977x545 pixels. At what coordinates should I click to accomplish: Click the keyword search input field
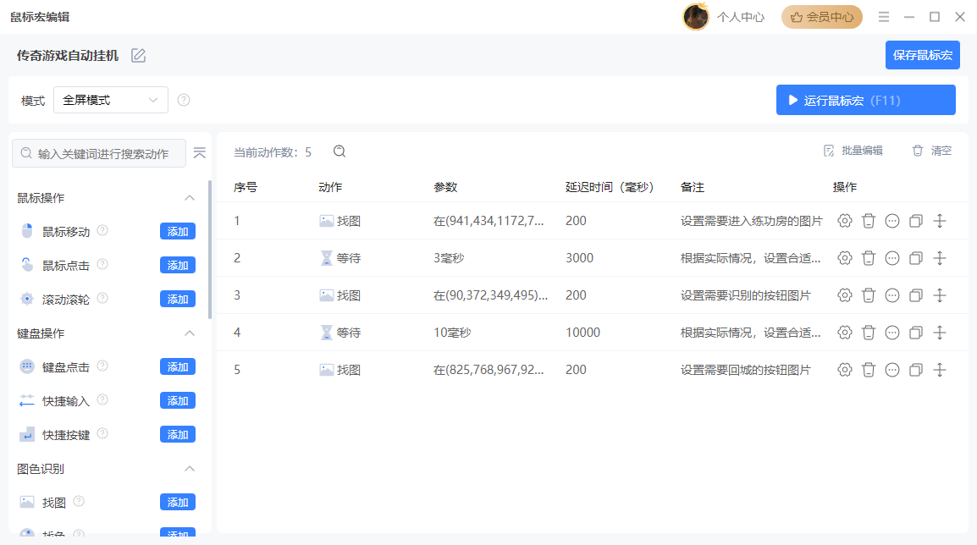[98, 153]
